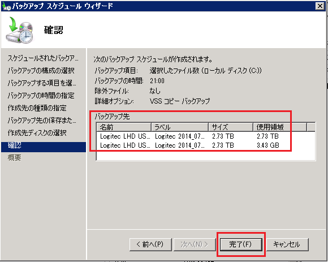Open the バックアップの構成の選択 step
Image resolution: width=328 pixels, height=262 pixels.
coord(41,71)
